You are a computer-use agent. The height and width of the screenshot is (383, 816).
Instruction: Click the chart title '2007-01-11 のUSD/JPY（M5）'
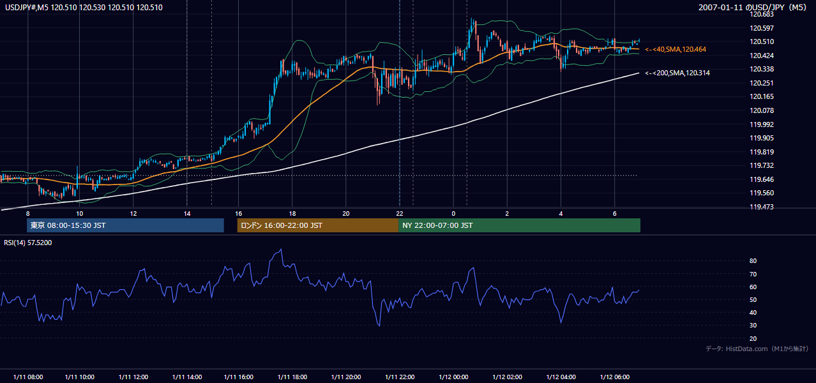754,8
